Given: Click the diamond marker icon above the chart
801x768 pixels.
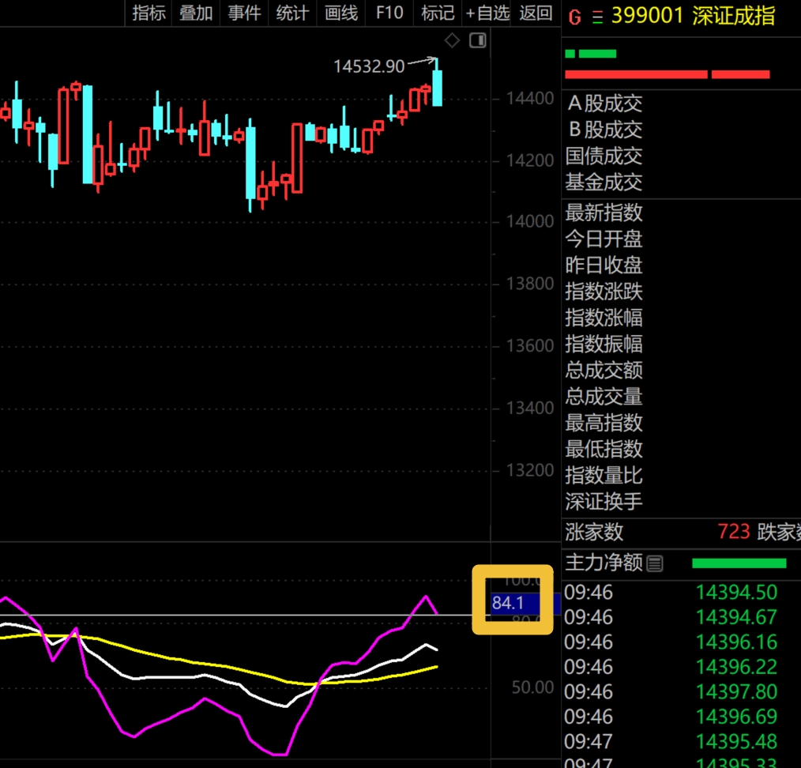Looking at the screenshot, I should click(x=452, y=40).
